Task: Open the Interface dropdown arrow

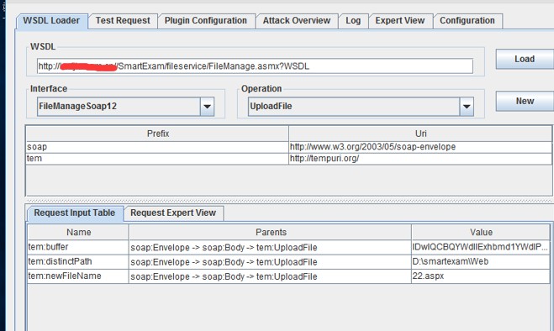Action: pyautogui.click(x=207, y=107)
